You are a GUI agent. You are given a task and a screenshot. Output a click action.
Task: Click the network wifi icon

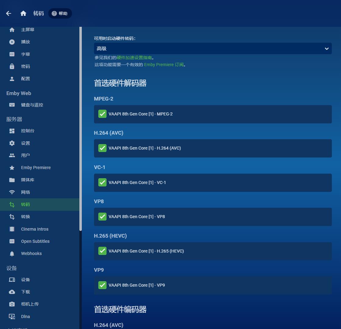click(x=12, y=192)
